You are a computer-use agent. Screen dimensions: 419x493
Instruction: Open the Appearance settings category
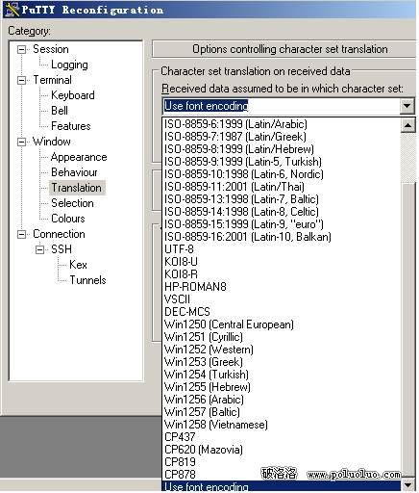79,157
